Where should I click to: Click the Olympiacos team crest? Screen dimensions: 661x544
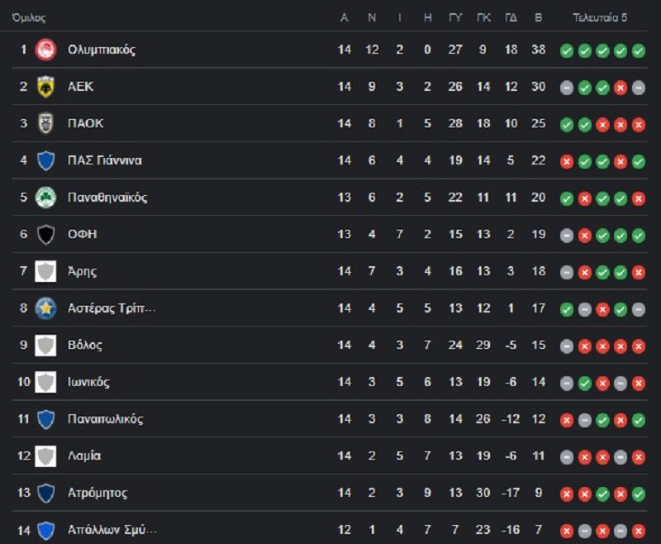pos(45,50)
